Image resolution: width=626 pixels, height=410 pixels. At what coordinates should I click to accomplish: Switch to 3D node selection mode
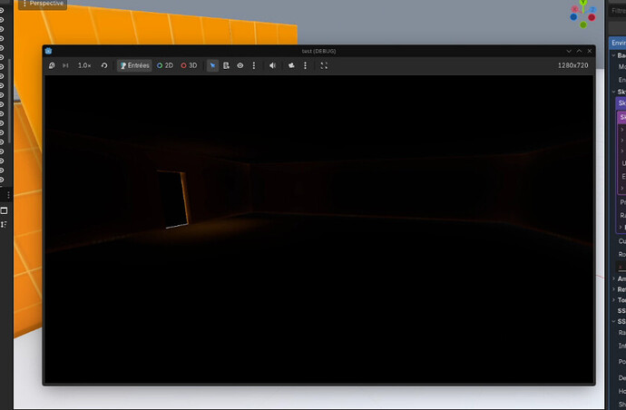point(189,65)
